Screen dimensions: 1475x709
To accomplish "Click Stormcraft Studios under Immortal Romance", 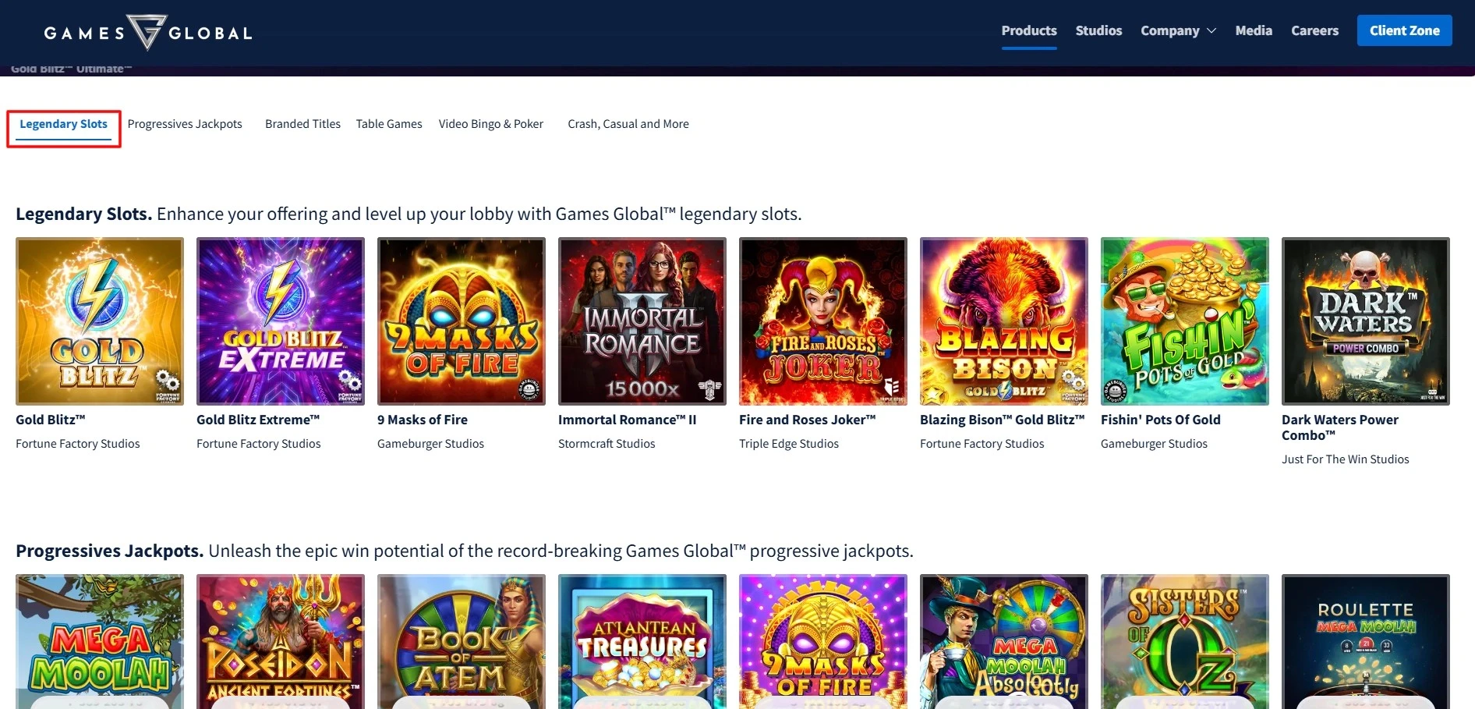I will [607, 444].
